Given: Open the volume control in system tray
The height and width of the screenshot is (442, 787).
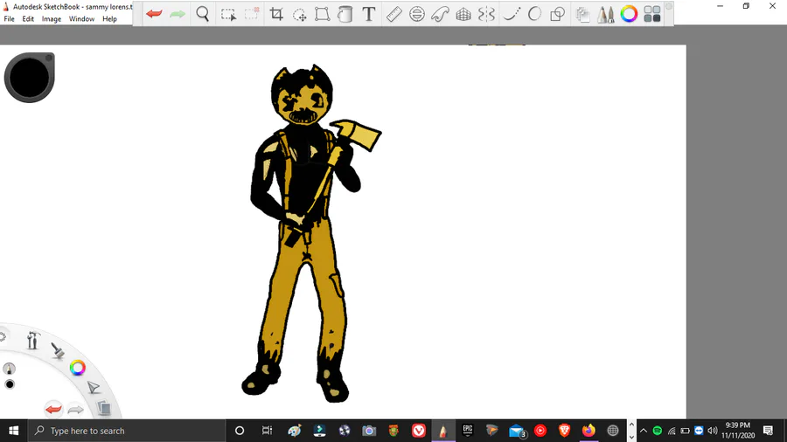Looking at the screenshot, I should [x=712, y=431].
